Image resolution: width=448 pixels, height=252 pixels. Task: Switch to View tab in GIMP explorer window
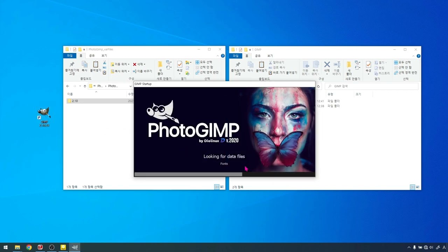click(270, 56)
